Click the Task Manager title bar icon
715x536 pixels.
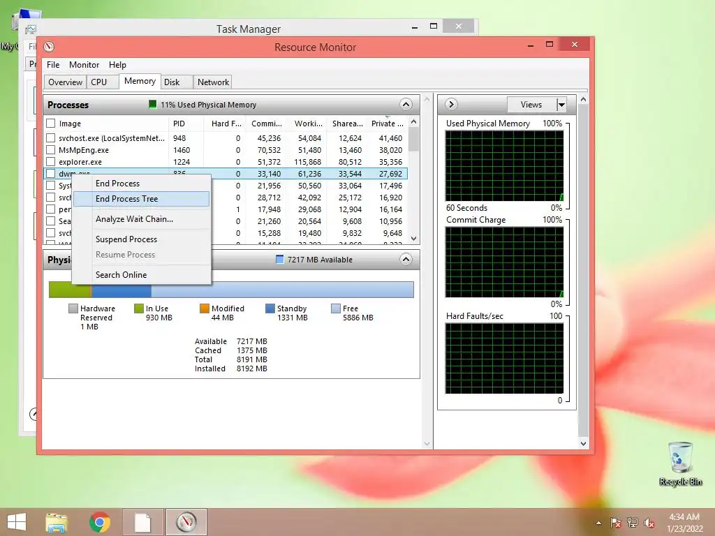tap(31, 29)
